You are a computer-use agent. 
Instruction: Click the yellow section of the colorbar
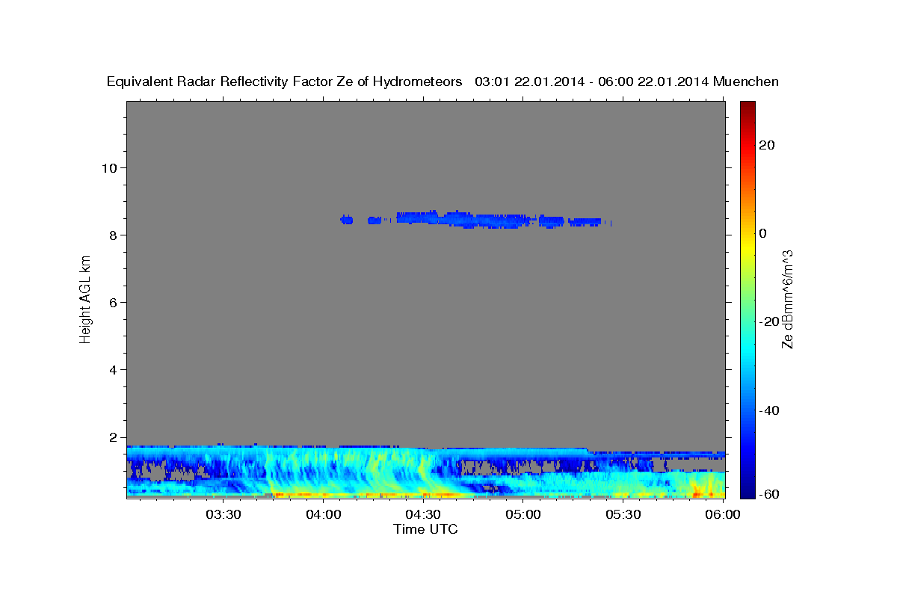746,247
